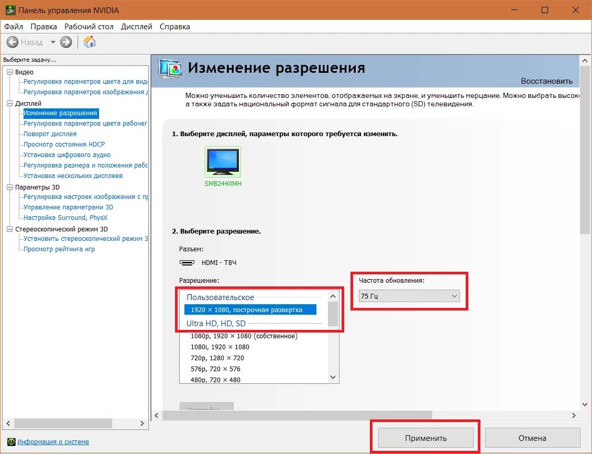Collapse the Дисплей tree section
This screenshot has height=454, width=592.
tap(10, 103)
